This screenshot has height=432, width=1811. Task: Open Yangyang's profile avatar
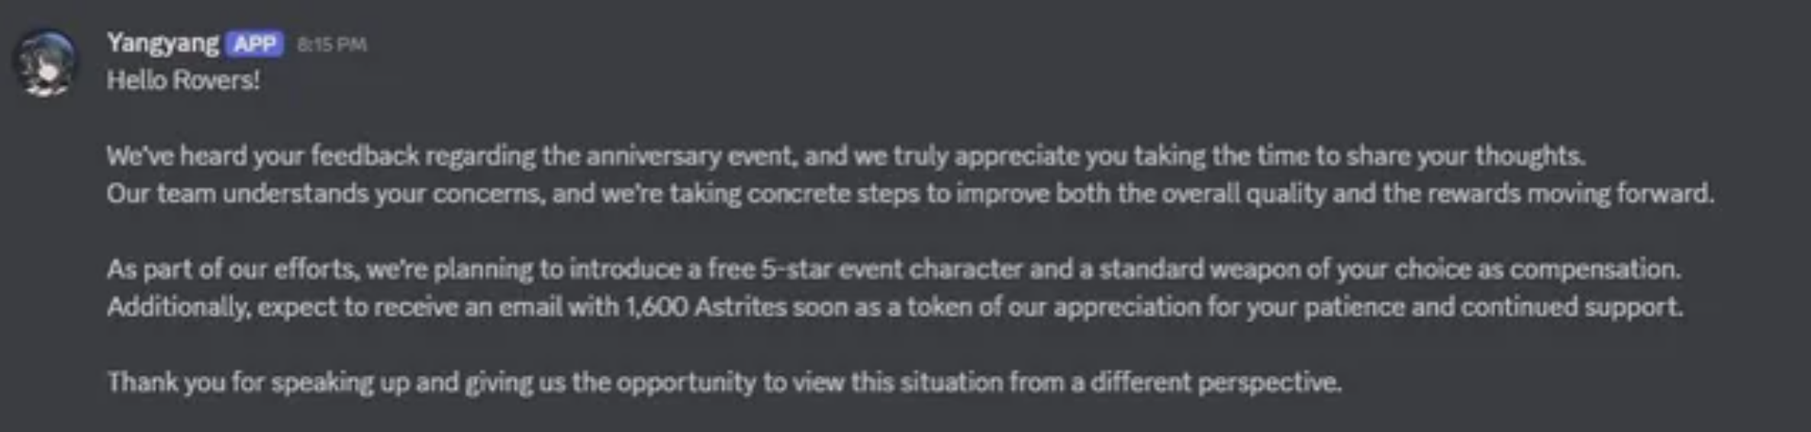[46, 63]
